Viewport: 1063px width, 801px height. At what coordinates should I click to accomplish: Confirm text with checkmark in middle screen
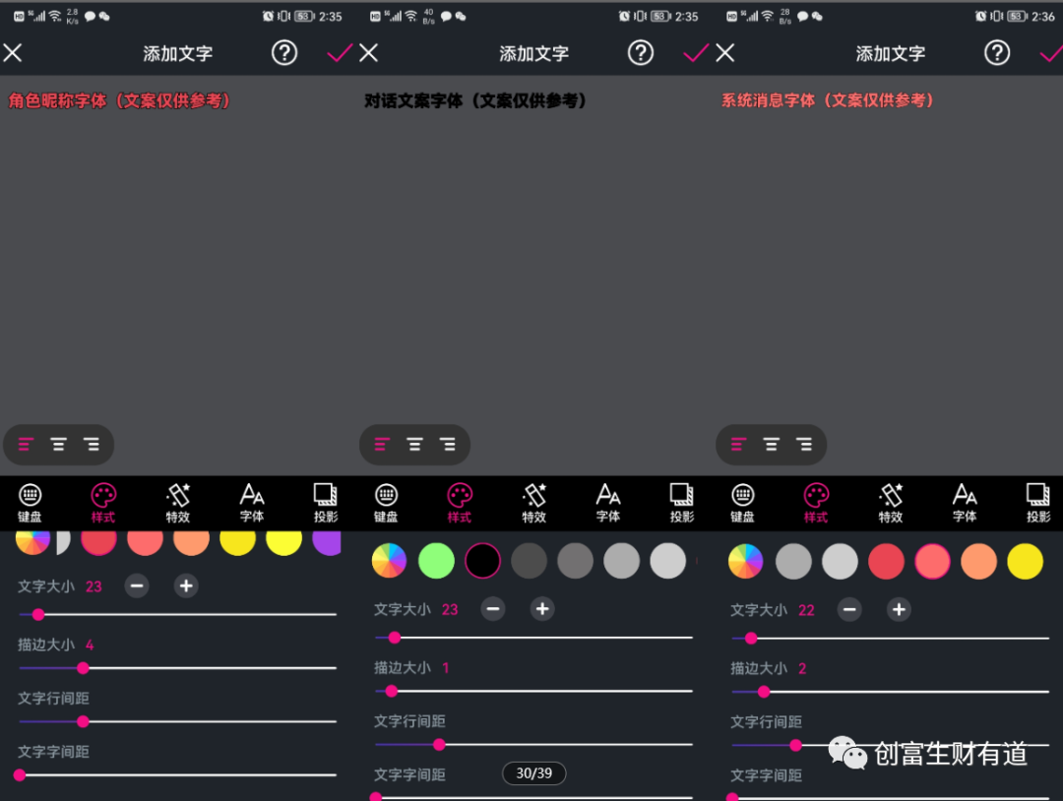point(695,53)
